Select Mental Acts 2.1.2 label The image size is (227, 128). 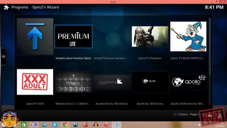pos(73,103)
